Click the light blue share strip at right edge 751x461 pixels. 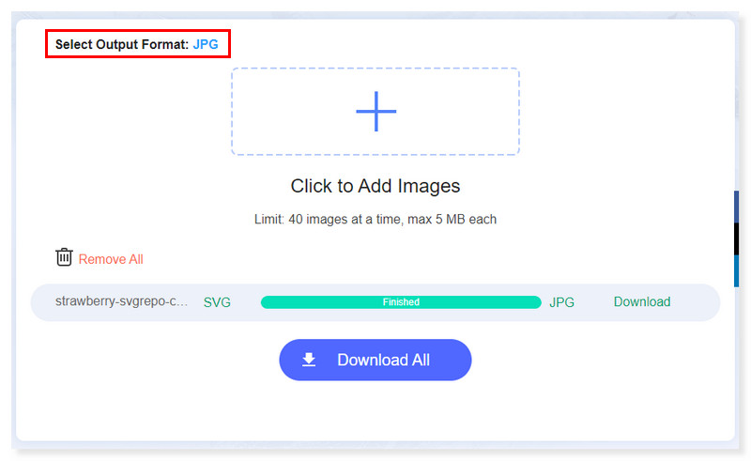pos(736,270)
